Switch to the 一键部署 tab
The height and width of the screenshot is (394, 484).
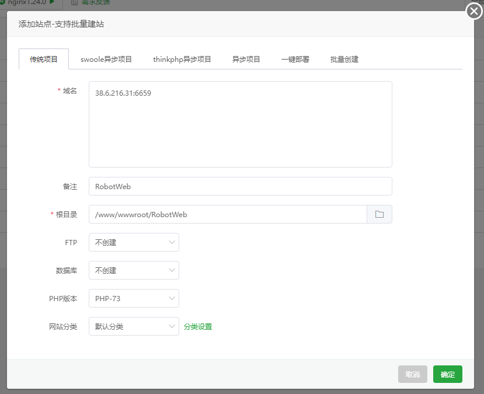point(295,59)
